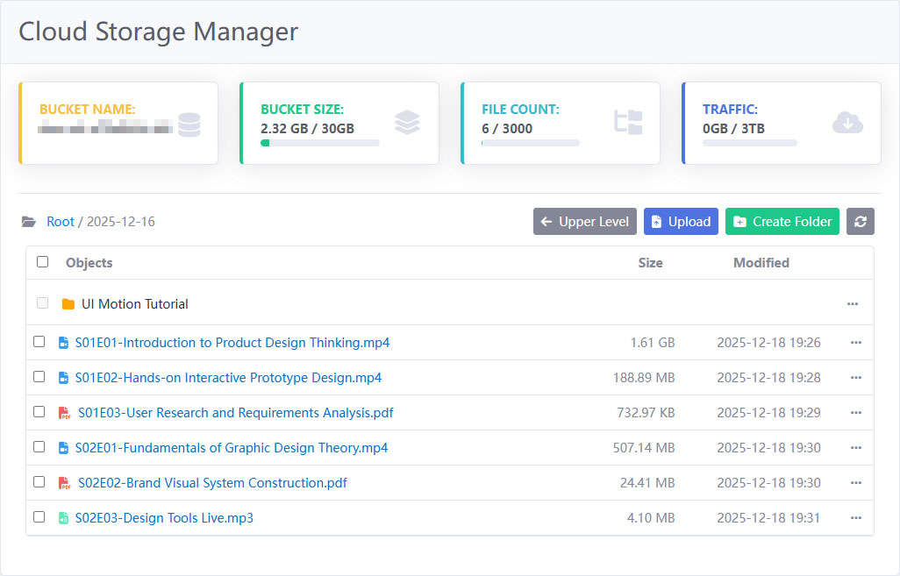Expand actions menu for S02E03-Design Tools Live.mp3
Screen dimensions: 900x576
(855, 518)
